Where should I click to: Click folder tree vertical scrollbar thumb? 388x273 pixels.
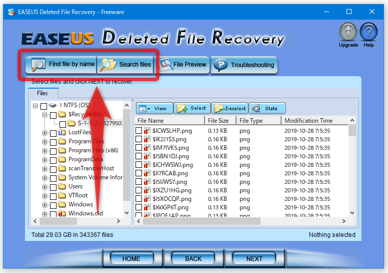(126, 155)
